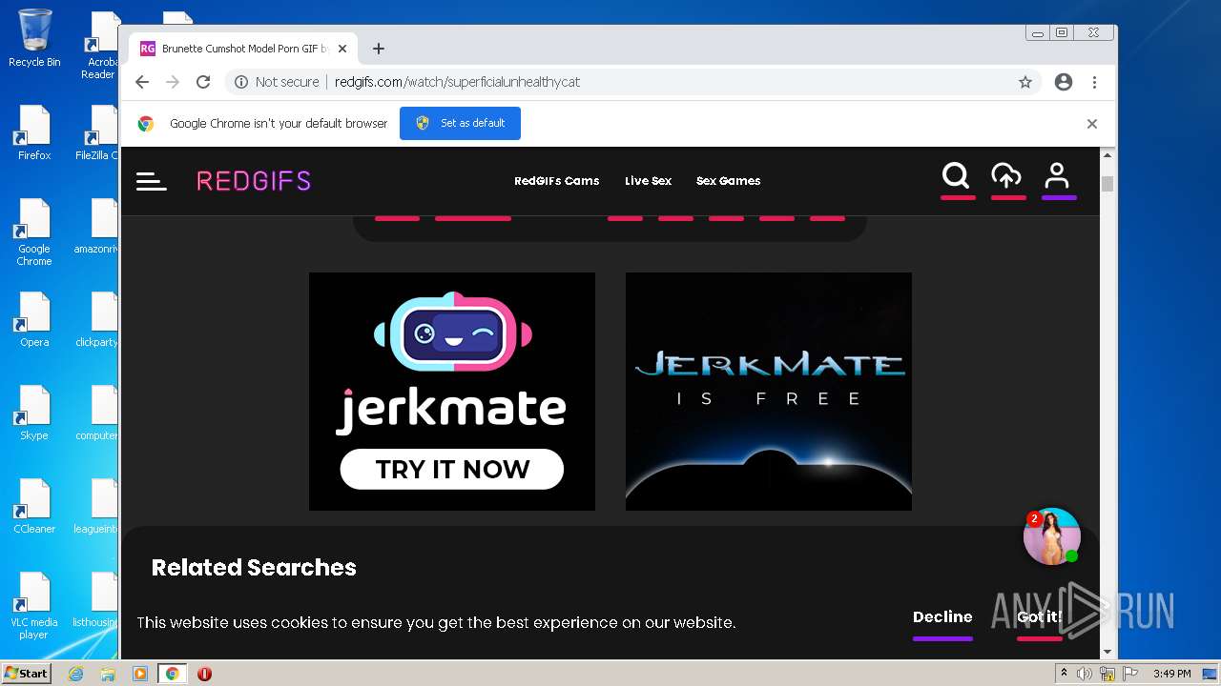This screenshot has width=1221, height=686.
Task: Click the taskbar clock showing 3:49 PM
Action: click(x=1171, y=674)
